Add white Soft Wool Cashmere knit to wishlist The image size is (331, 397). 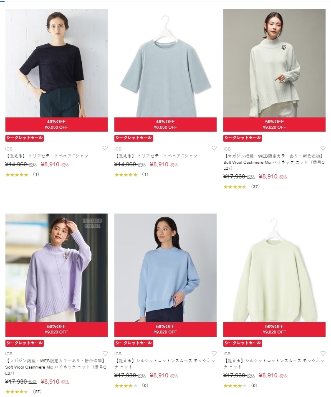click(x=323, y=148)
